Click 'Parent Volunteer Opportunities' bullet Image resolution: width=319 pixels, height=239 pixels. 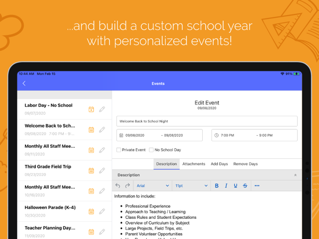154,234
